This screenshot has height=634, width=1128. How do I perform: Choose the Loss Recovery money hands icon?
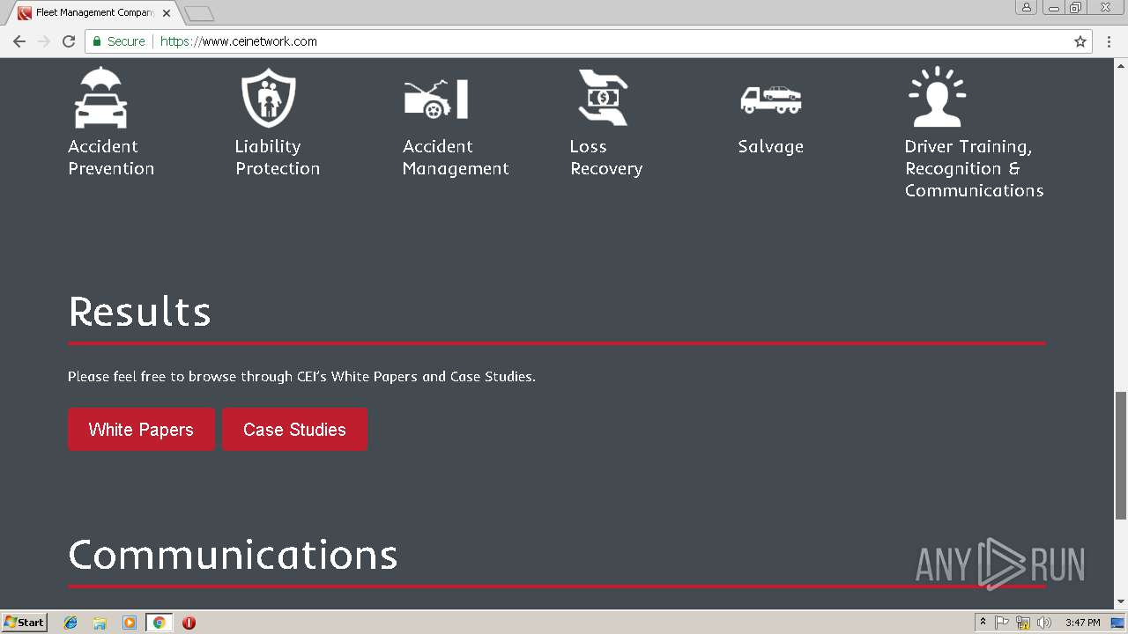(x=603, y=97)
